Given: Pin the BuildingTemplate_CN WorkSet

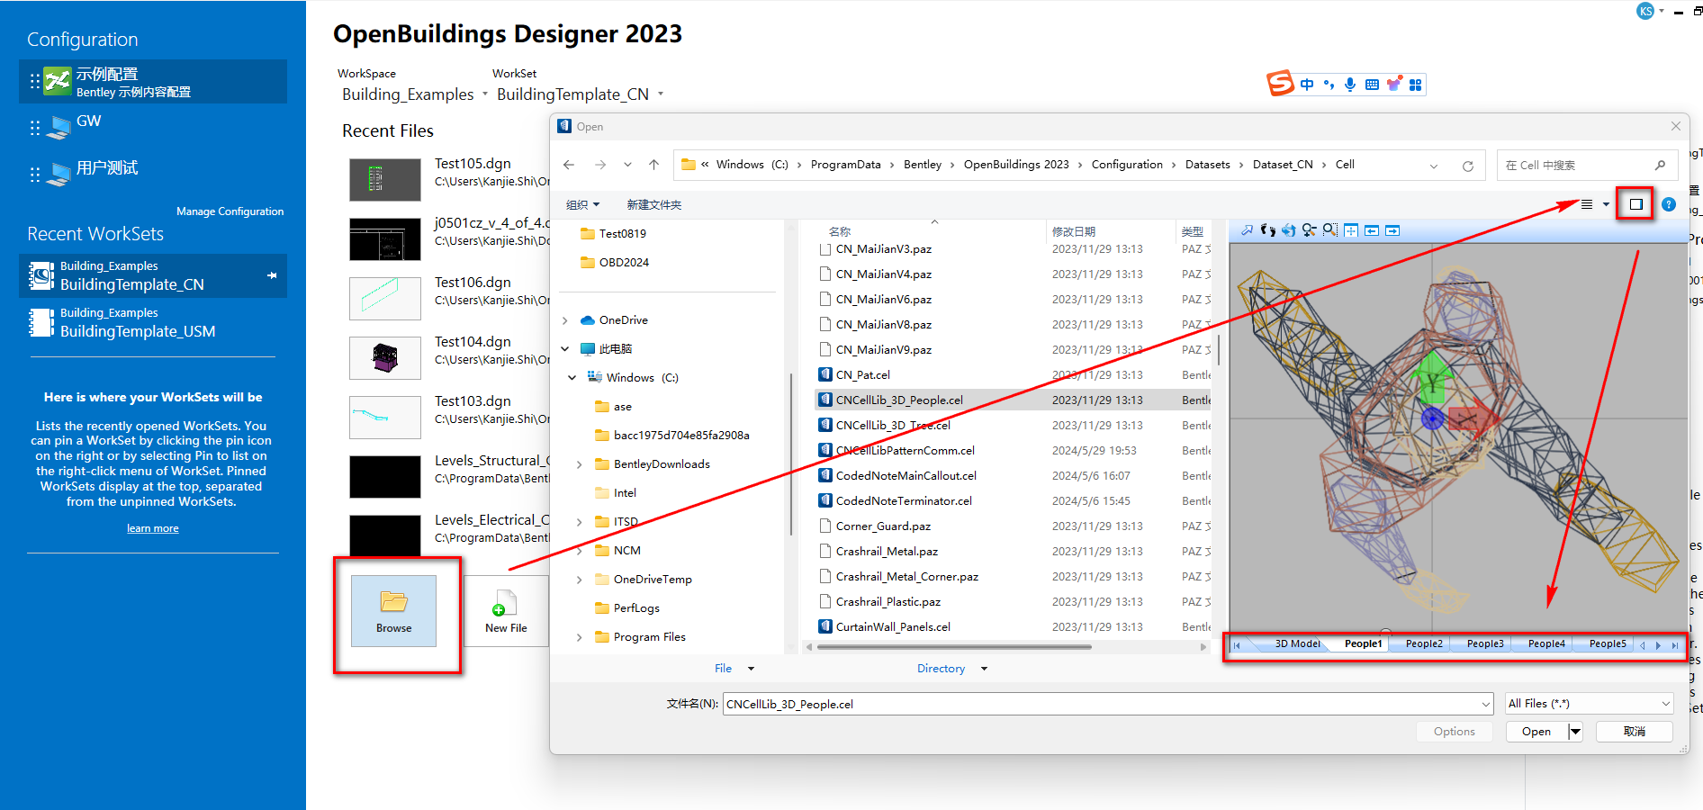Looking at the screenshot, I should click(272, 275).
